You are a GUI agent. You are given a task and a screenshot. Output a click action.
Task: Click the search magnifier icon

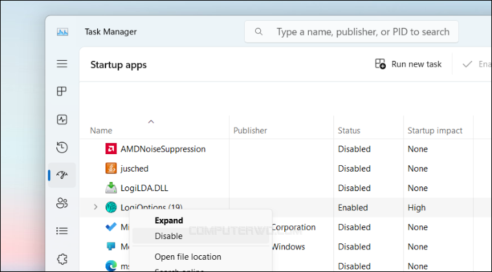258,31
